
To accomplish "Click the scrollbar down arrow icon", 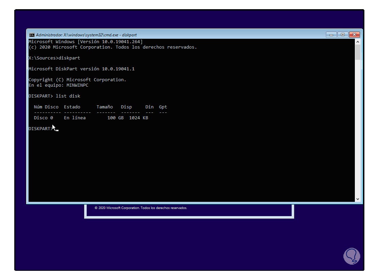I will pos(358,199).
